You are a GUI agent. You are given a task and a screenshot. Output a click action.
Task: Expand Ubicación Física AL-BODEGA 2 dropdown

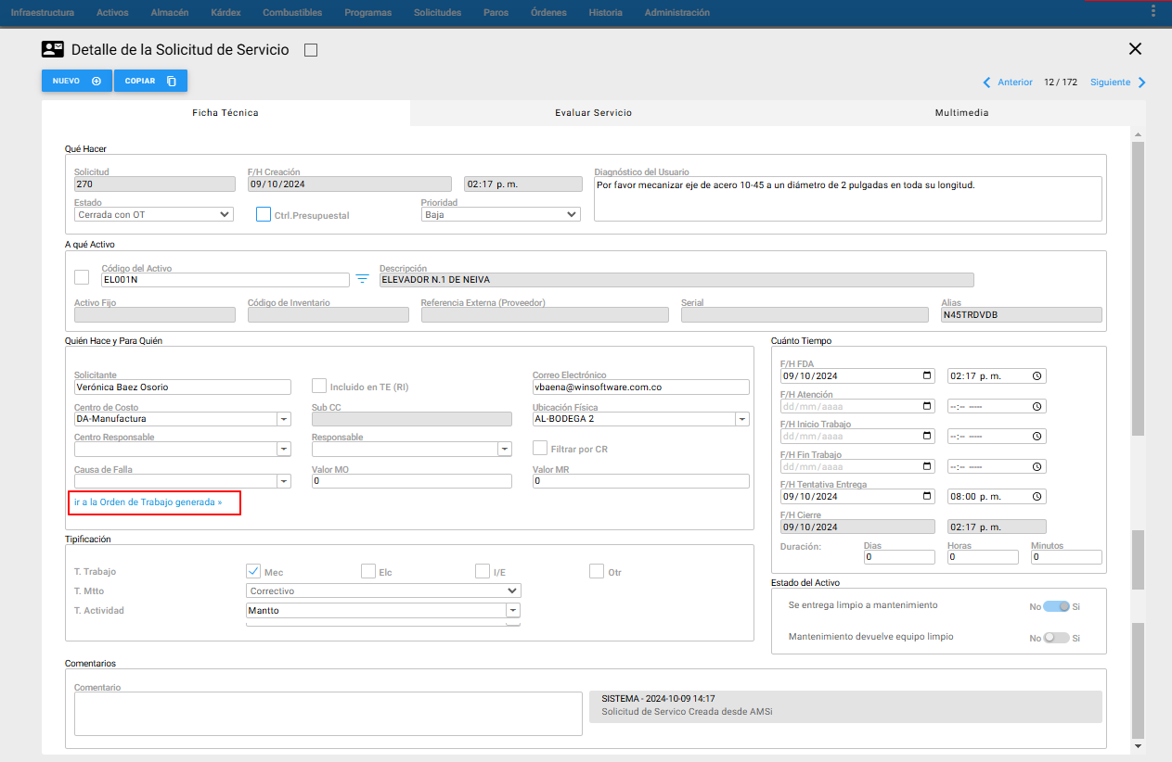(741, 419)
